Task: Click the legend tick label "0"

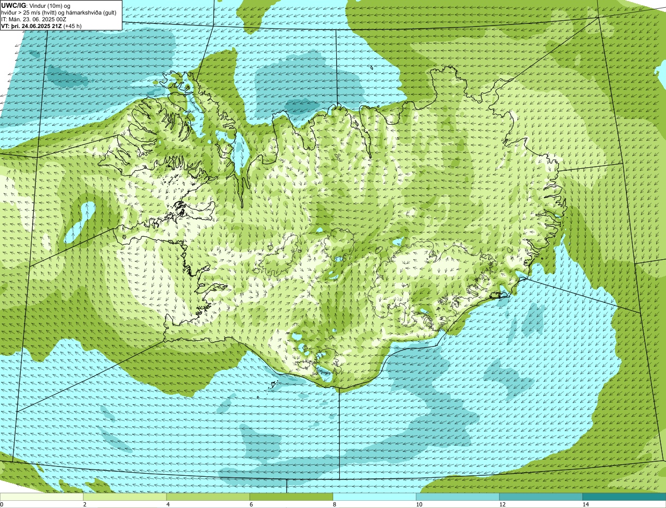Action: pyautogui.click(x=2, y=504)
